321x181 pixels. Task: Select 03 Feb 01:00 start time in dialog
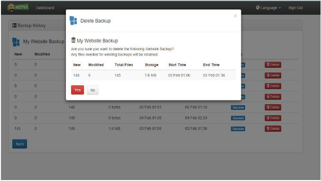click(x=179, y=75)
